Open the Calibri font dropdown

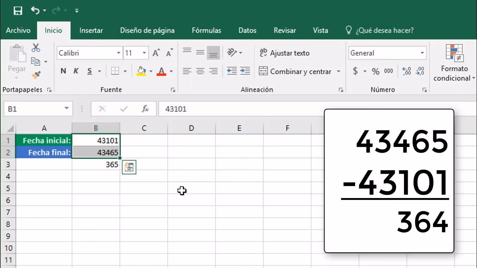pos(119,53)
